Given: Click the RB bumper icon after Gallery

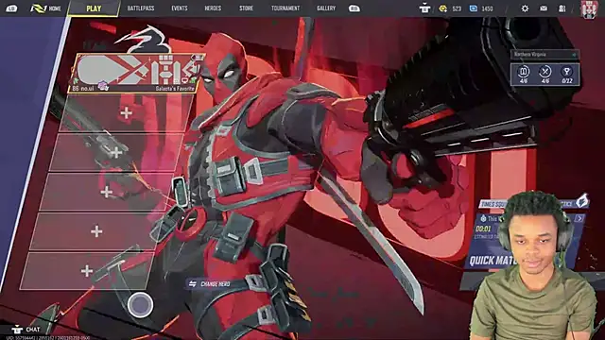Looking at the screenshot, I should [x=354, y=8].
